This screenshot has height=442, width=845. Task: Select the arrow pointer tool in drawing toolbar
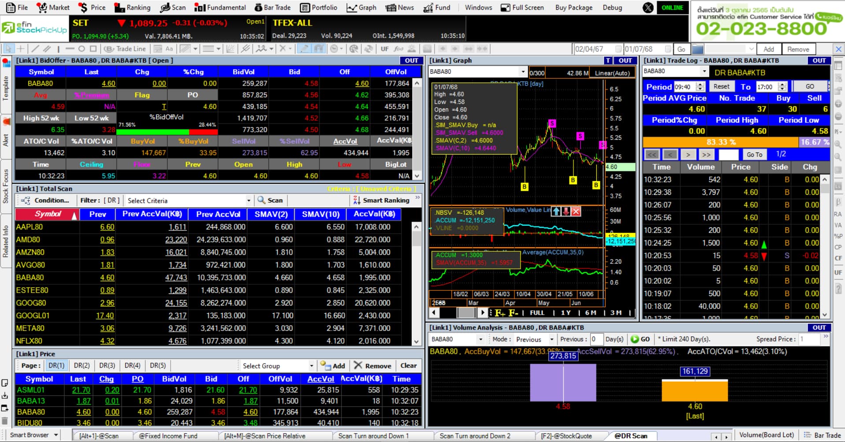pyautogui.click(x=8, y=49)
